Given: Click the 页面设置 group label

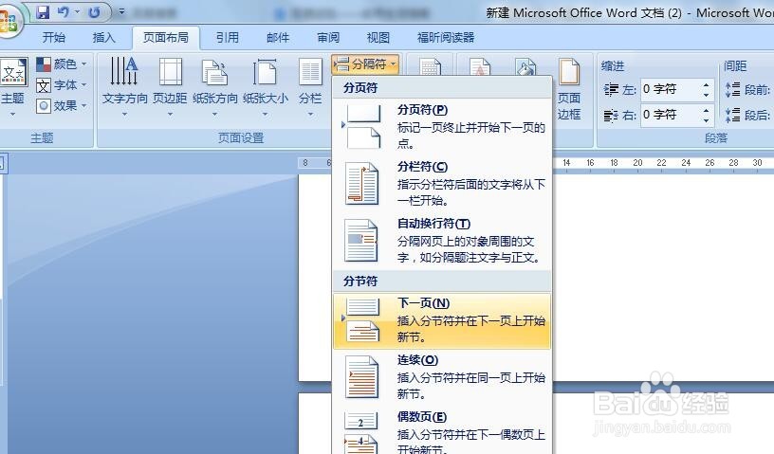Looking at the screenshot, I should [x=241, y=137].
